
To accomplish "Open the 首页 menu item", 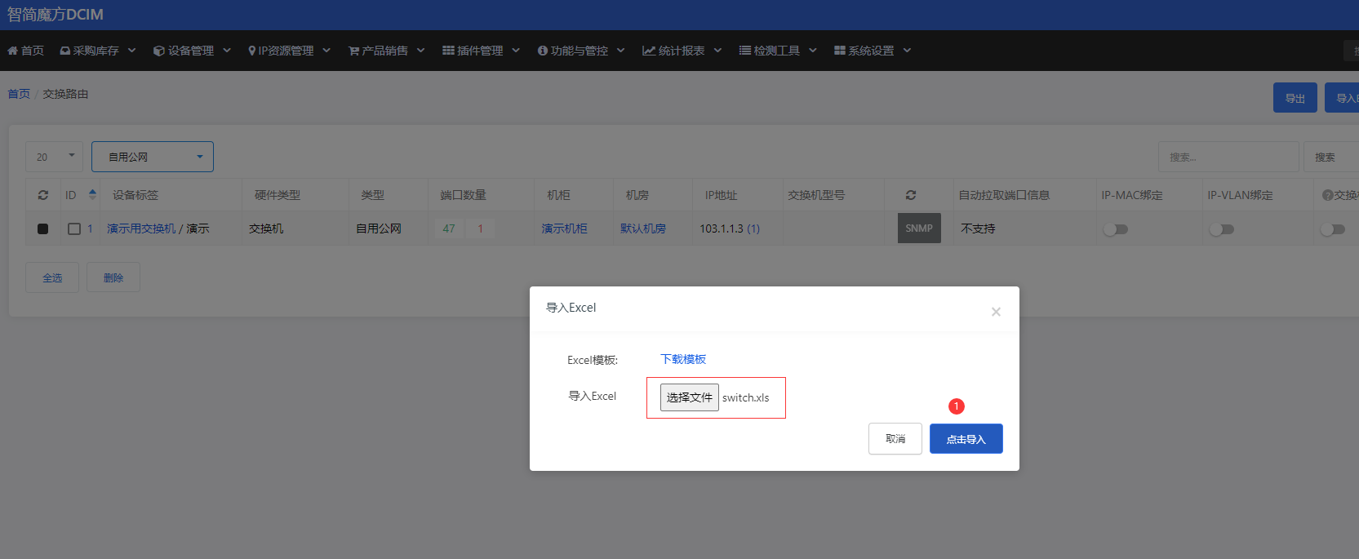I will [x=26, y=51].
